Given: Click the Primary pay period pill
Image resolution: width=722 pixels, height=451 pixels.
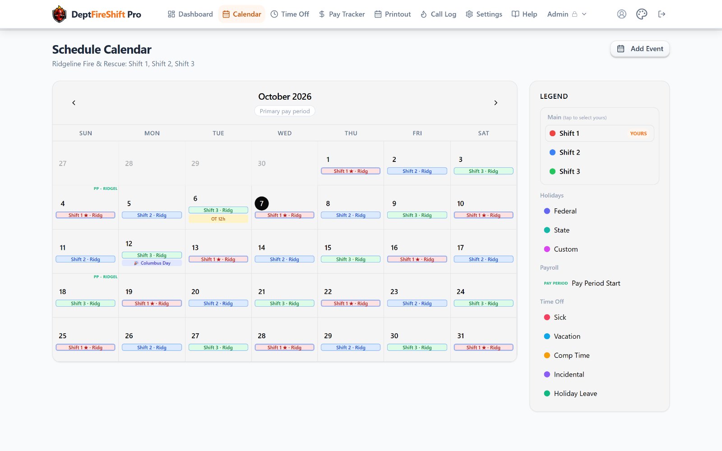Looking at the screenshot, I should (285, 111).
